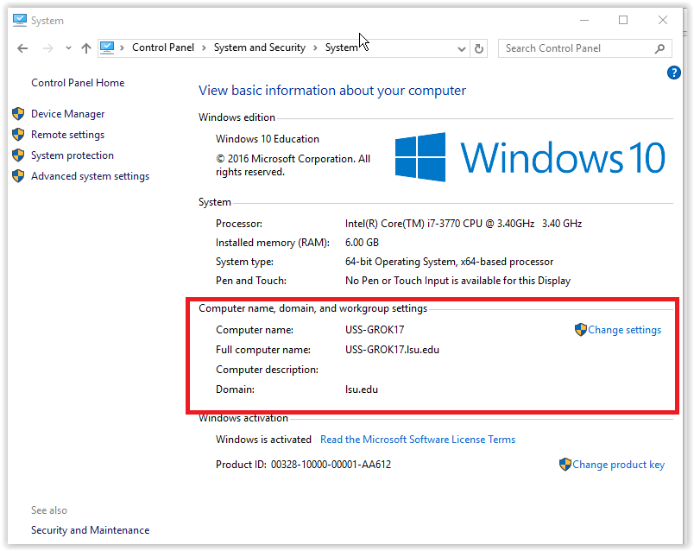Click the No Pen or Touch Input text

coord(457,281)
